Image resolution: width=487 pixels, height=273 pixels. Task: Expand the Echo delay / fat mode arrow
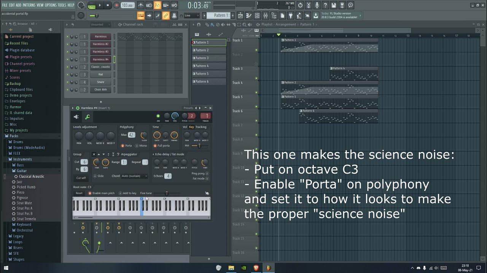pyautogui.click(x=153, y=154)
